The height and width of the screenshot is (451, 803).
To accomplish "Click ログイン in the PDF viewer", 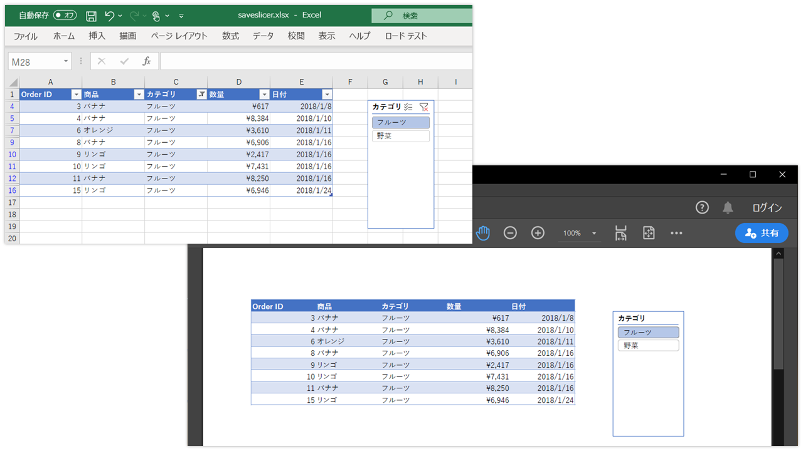I will click(x=767, y=208).
